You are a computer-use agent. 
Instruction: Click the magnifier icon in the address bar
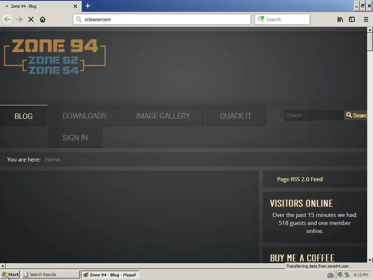tap(79, 19)
